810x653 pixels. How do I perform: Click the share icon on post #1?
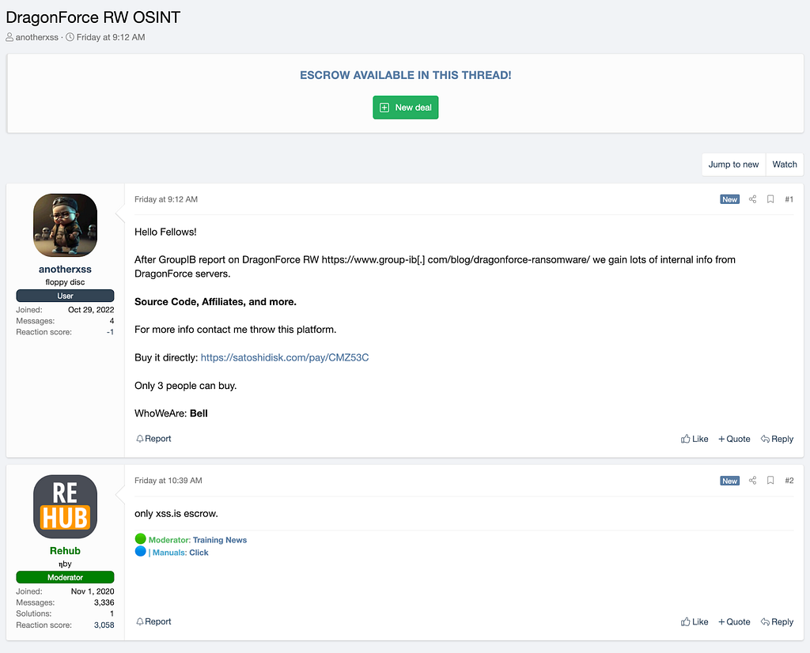coord(753,199)
